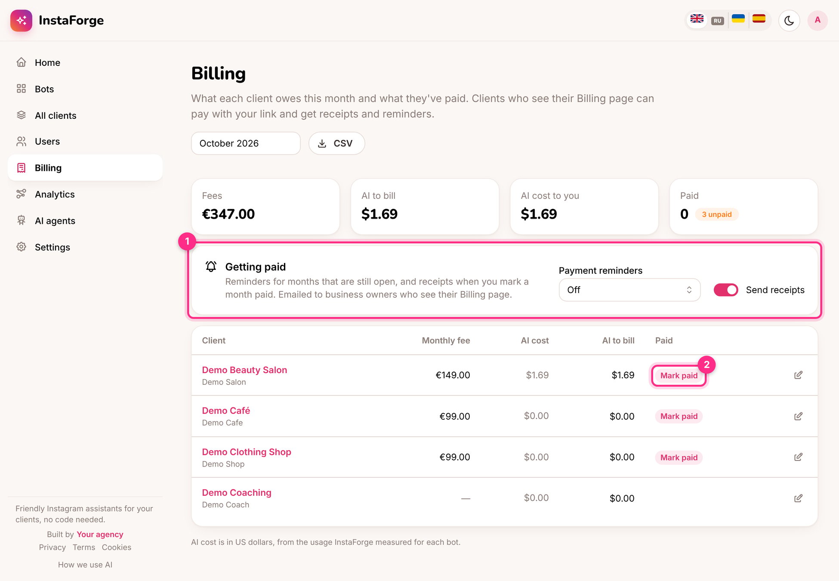Open the Cookies link
Viewport: 839px width, 581px height.
pyautogui.click(x=117, y=547)
